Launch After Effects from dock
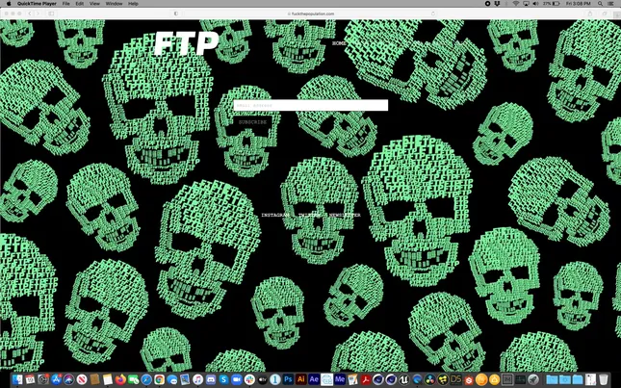621x388 pixels. (314, 379)
